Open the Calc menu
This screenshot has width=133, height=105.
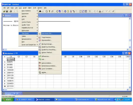16,8
